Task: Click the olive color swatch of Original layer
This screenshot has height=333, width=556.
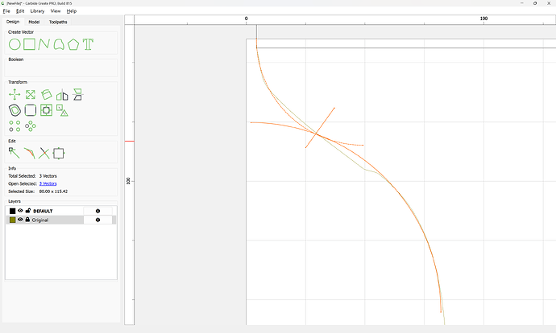Action: point(12,220)
